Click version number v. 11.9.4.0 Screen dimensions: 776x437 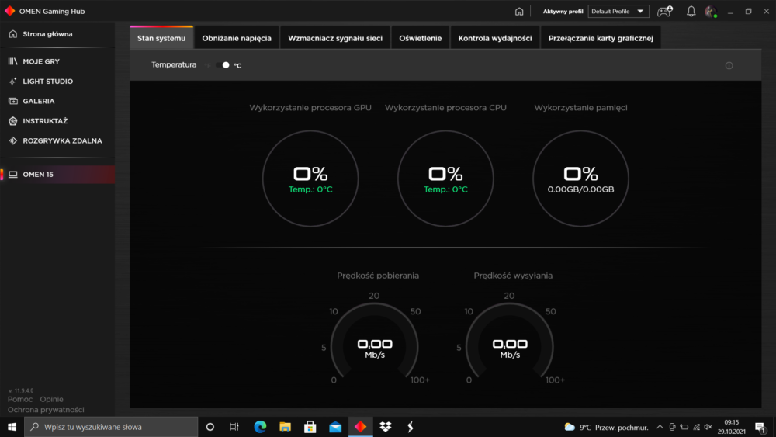coord(21,390)
